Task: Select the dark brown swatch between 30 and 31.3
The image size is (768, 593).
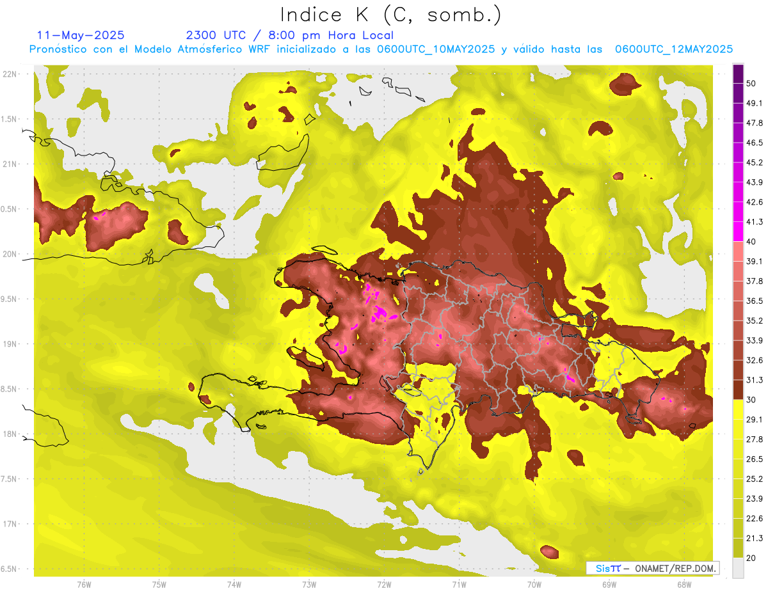Action: (738, 390)
